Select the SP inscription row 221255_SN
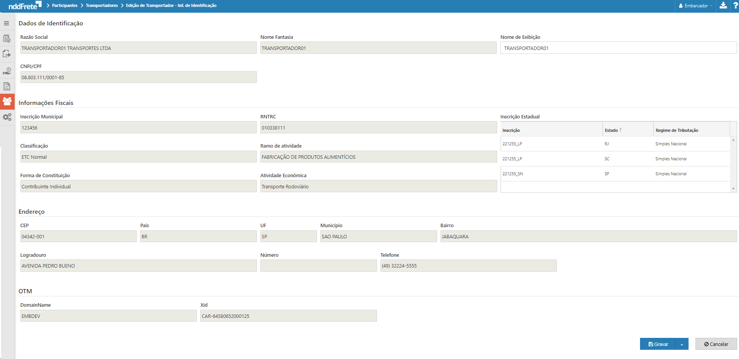 [615, 174]
